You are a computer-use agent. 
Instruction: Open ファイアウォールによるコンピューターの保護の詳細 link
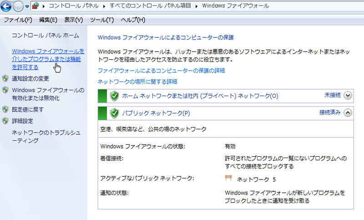point(162,71)
